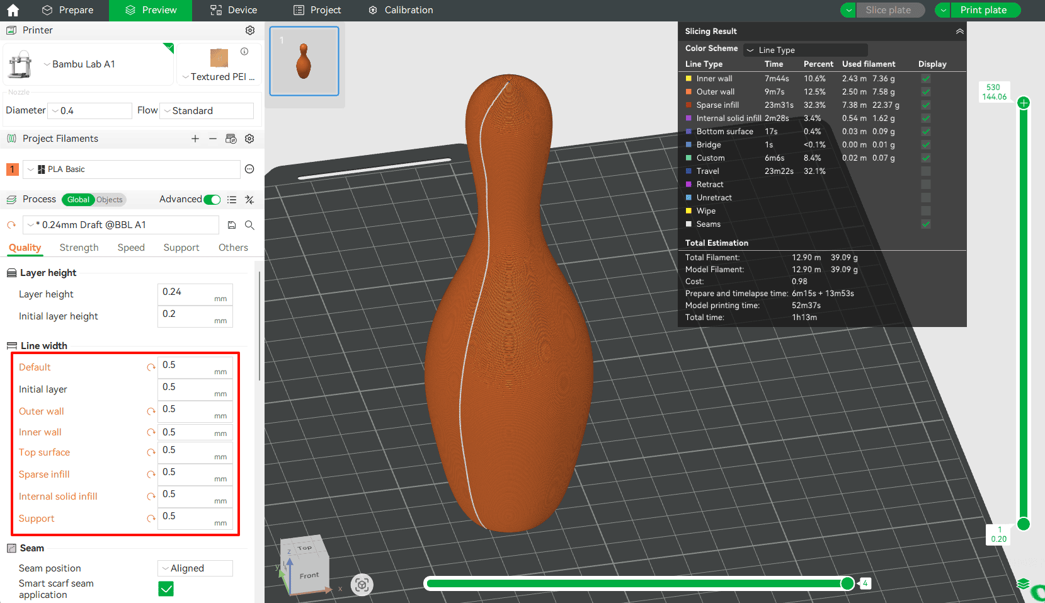Viewport: 1045px width, 603px height.
Task: Hide Sparse infill lines in preview
Action: click(x=925, y=105)
